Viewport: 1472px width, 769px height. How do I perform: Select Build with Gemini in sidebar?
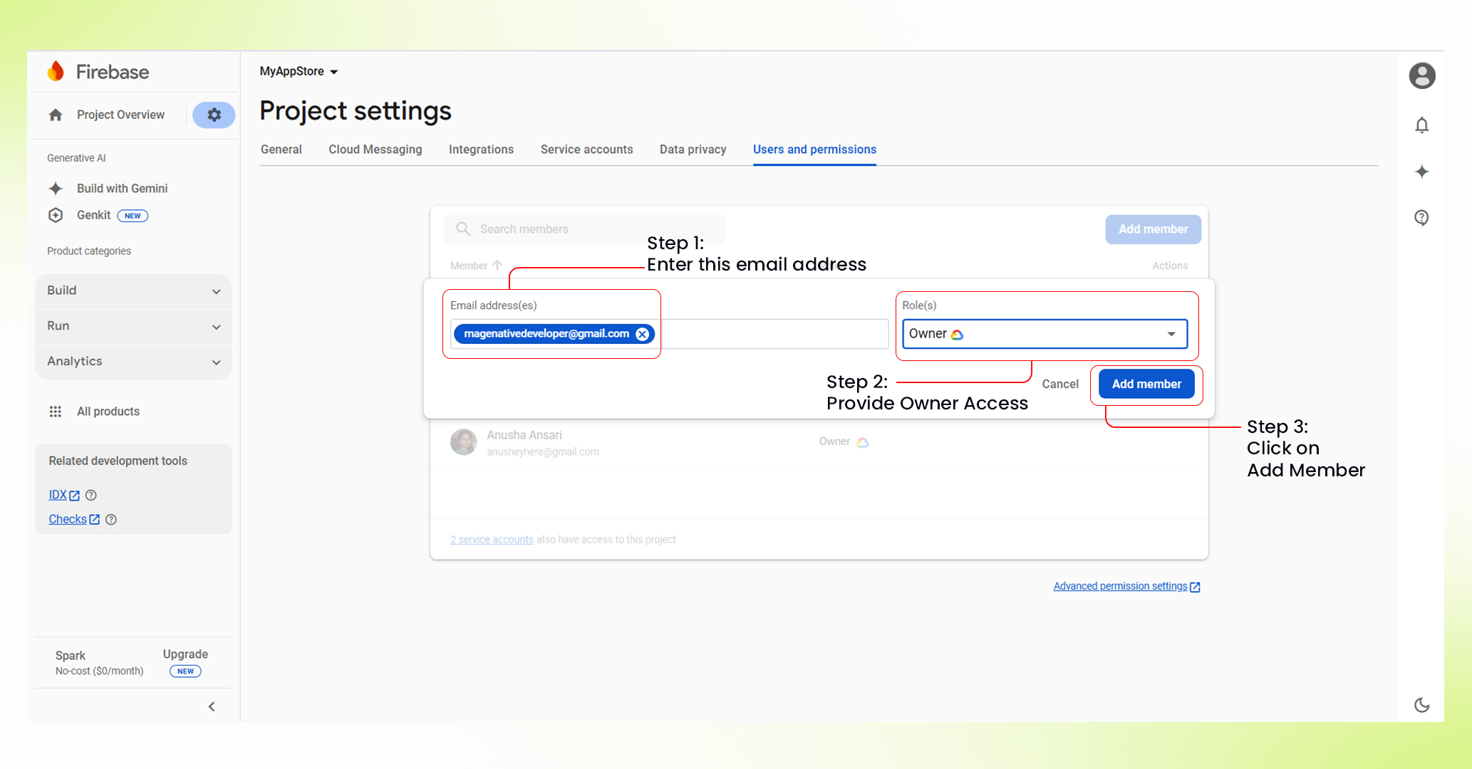[x=122, y=188]
